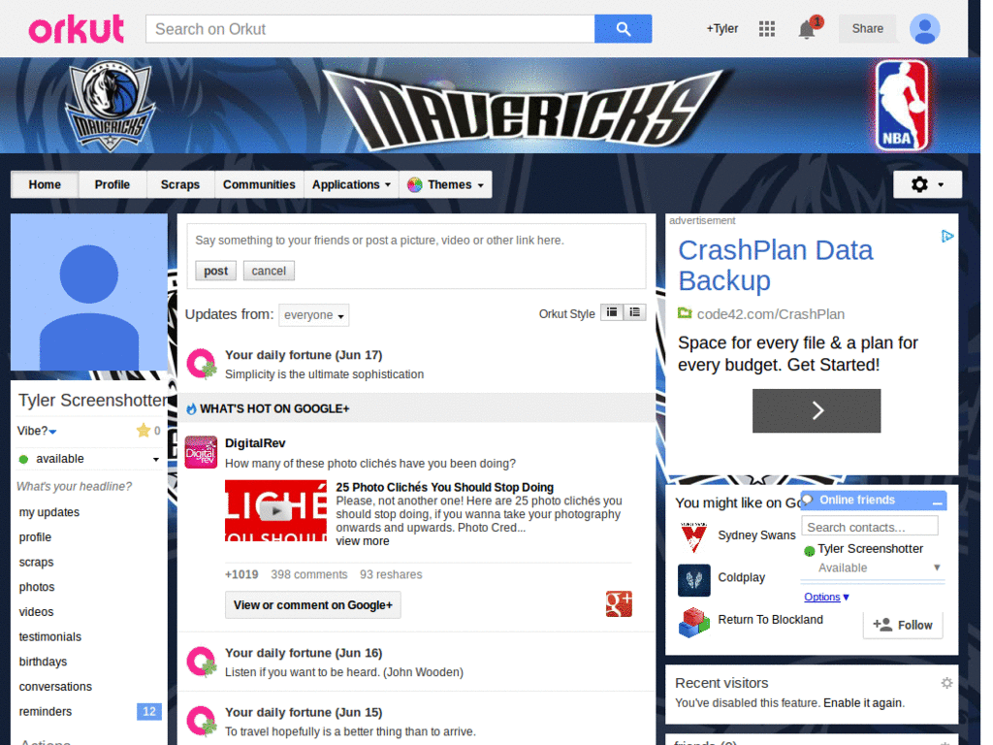Open conversations in the sidebar
993x745 pixels.
(55, 687)
